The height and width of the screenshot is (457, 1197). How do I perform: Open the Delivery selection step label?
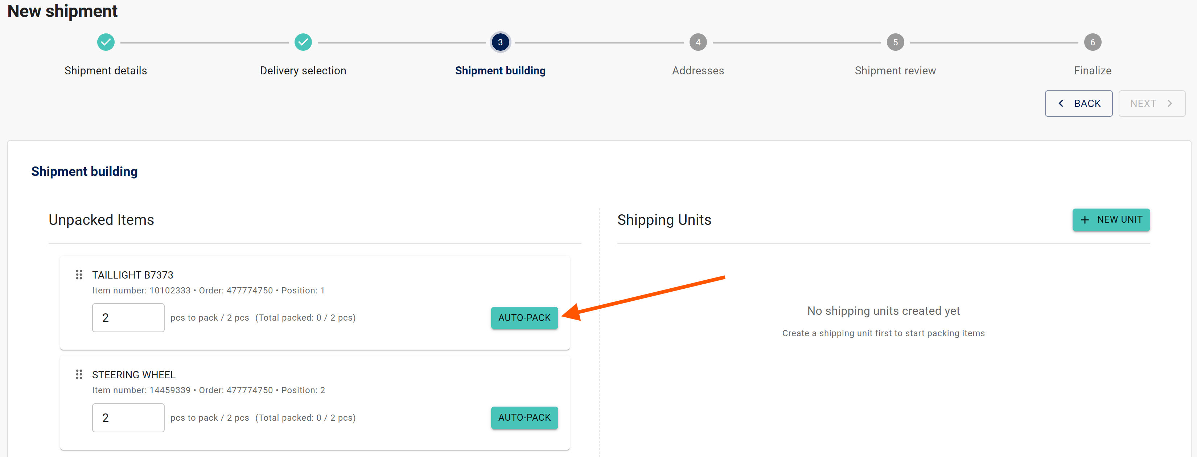303,71
